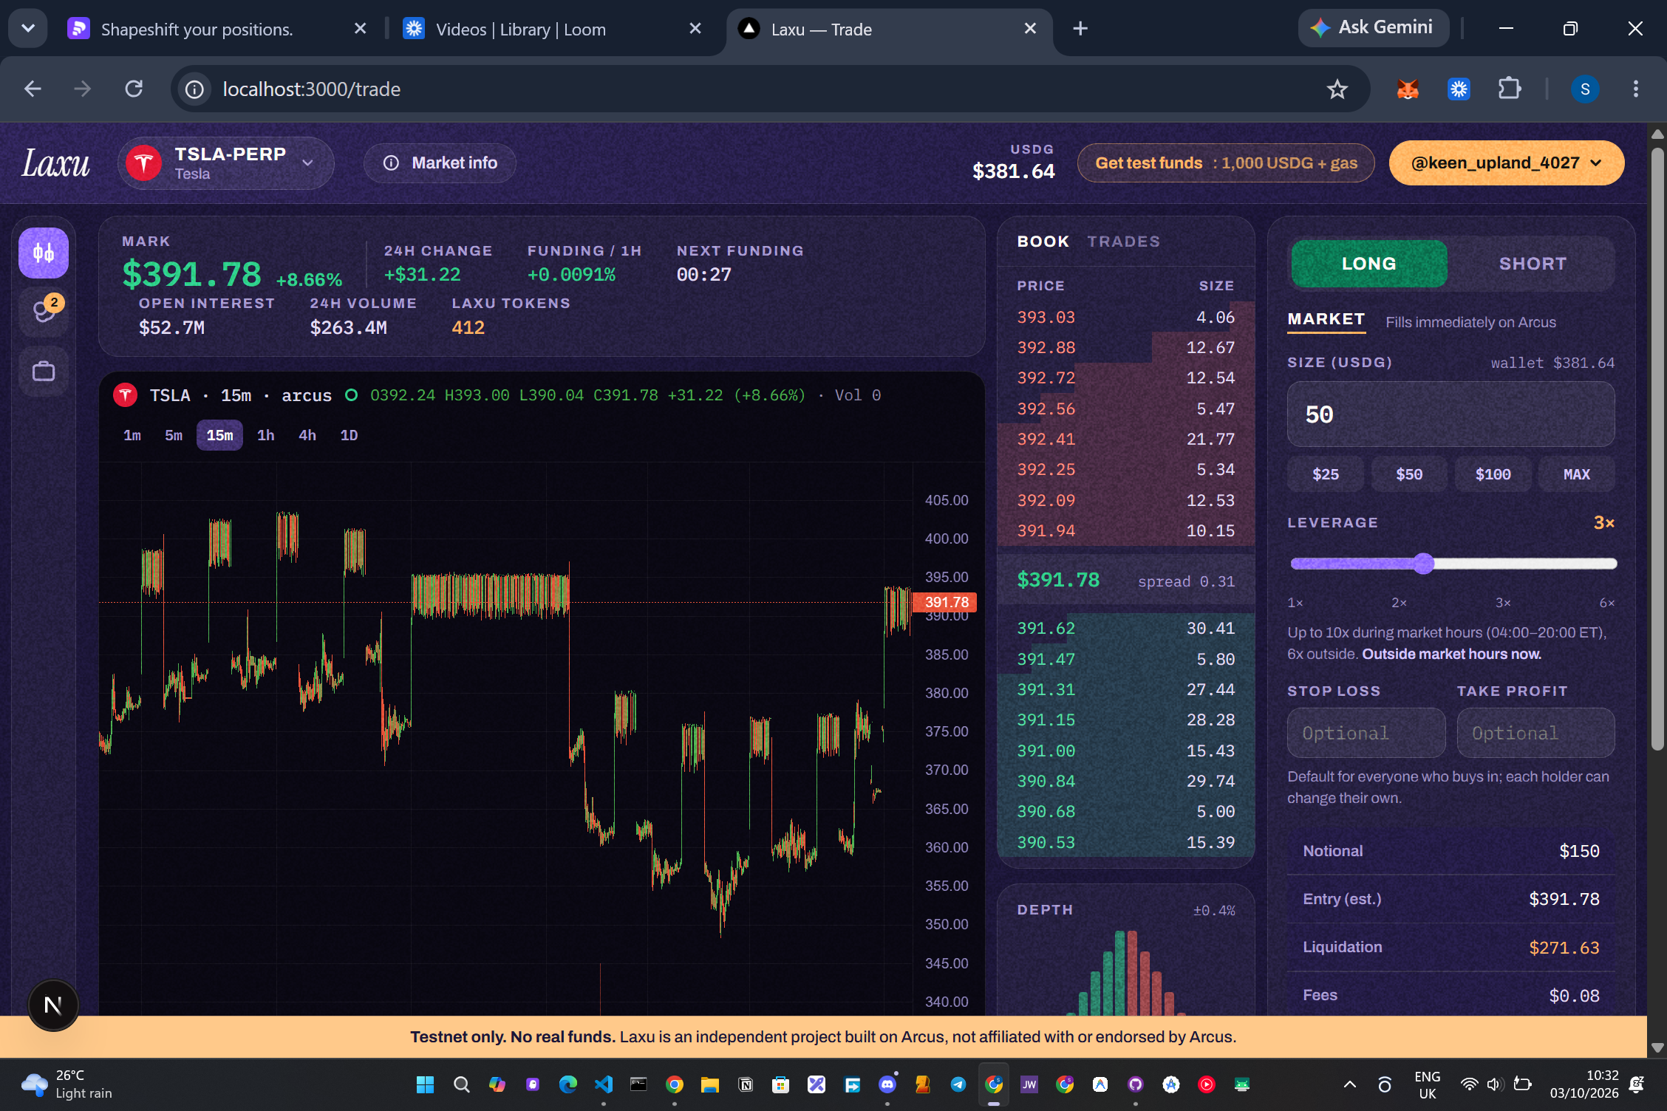1667x1111 pixels.
Task: Open the trade chart sidebar icon
Action: [44, 253]
